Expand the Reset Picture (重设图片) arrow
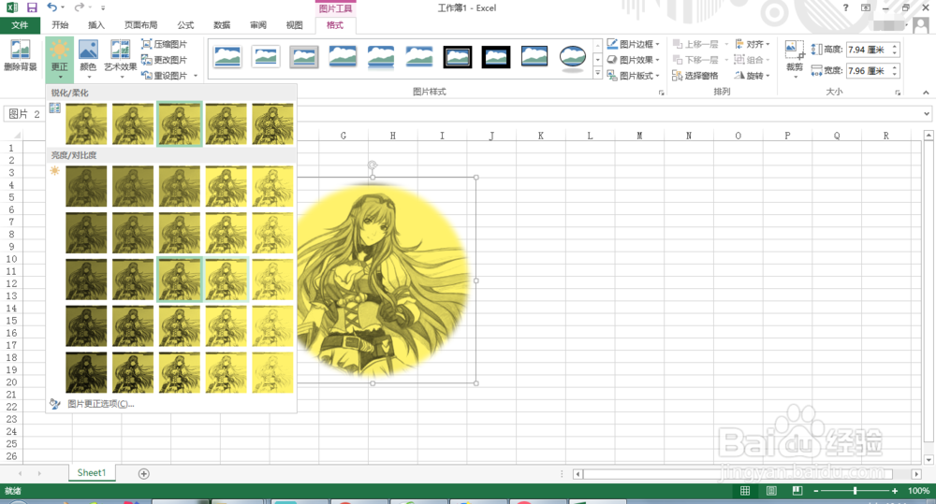 (196, 76)
